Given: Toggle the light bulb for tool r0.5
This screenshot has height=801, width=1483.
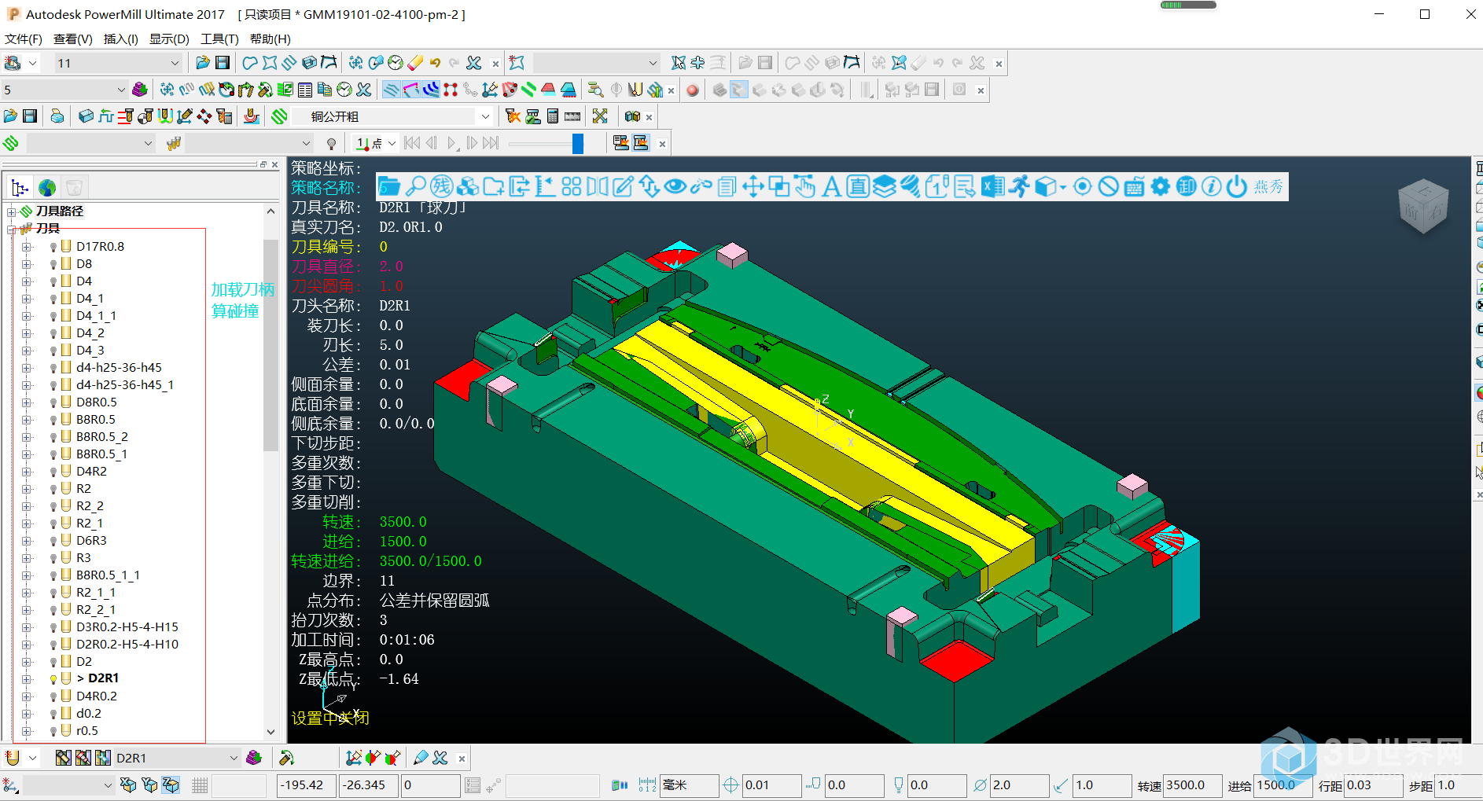Looking at the screenshot, I should pos(53,731).
